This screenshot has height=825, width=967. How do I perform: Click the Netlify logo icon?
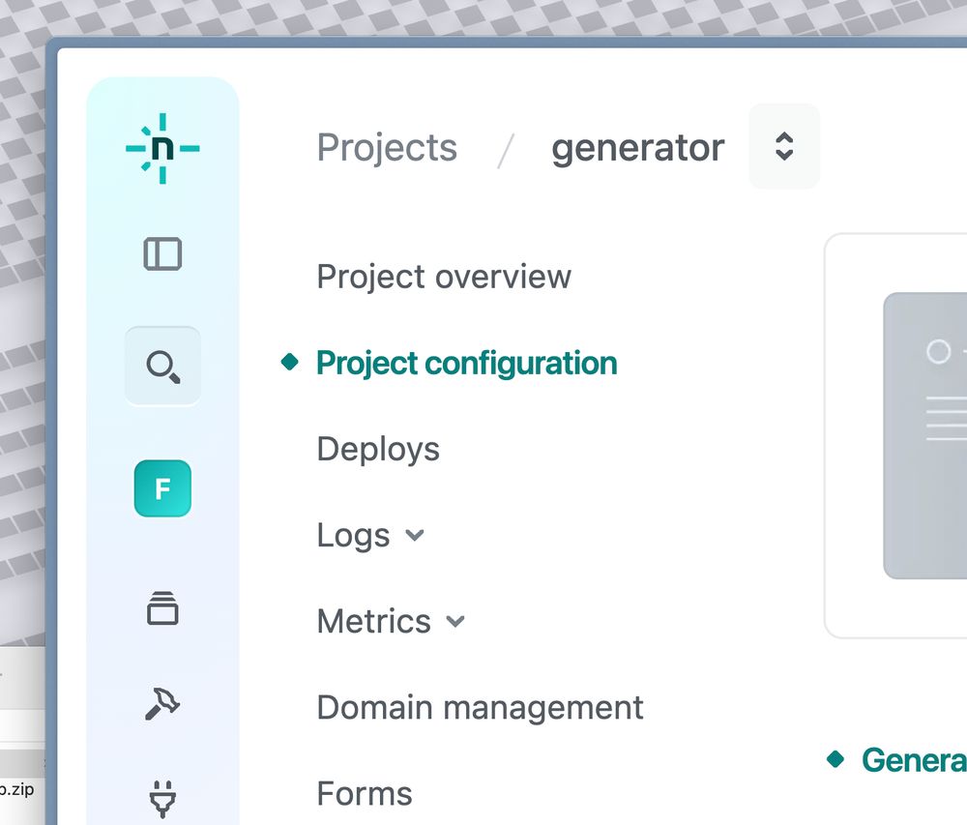click(x=162, y=148)
